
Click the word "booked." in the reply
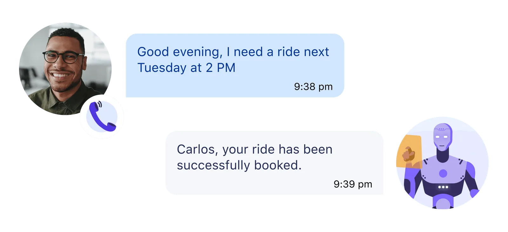[x=278, y=165]
